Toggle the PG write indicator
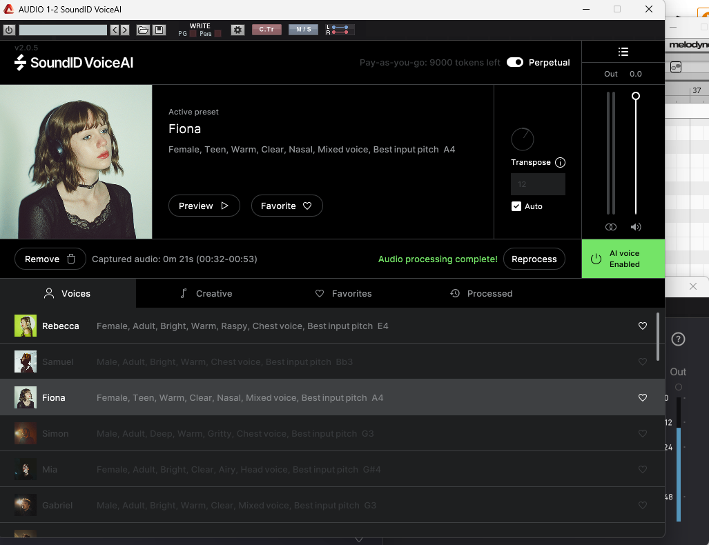Viewport: 709px width, 545px height. point(193,33)
